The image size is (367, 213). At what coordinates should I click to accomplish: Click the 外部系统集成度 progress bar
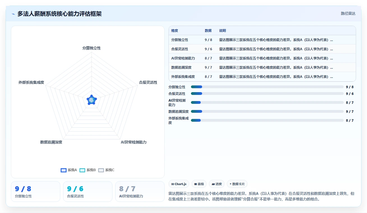tap(267, 120)
